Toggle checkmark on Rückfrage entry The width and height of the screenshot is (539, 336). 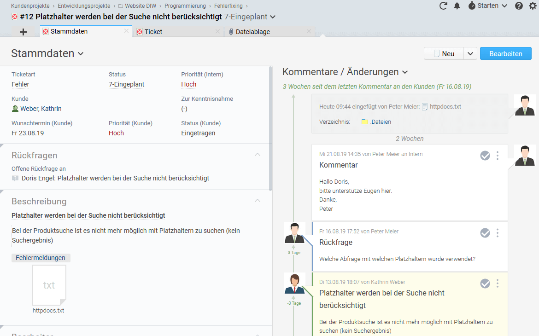tap(485, 233)
